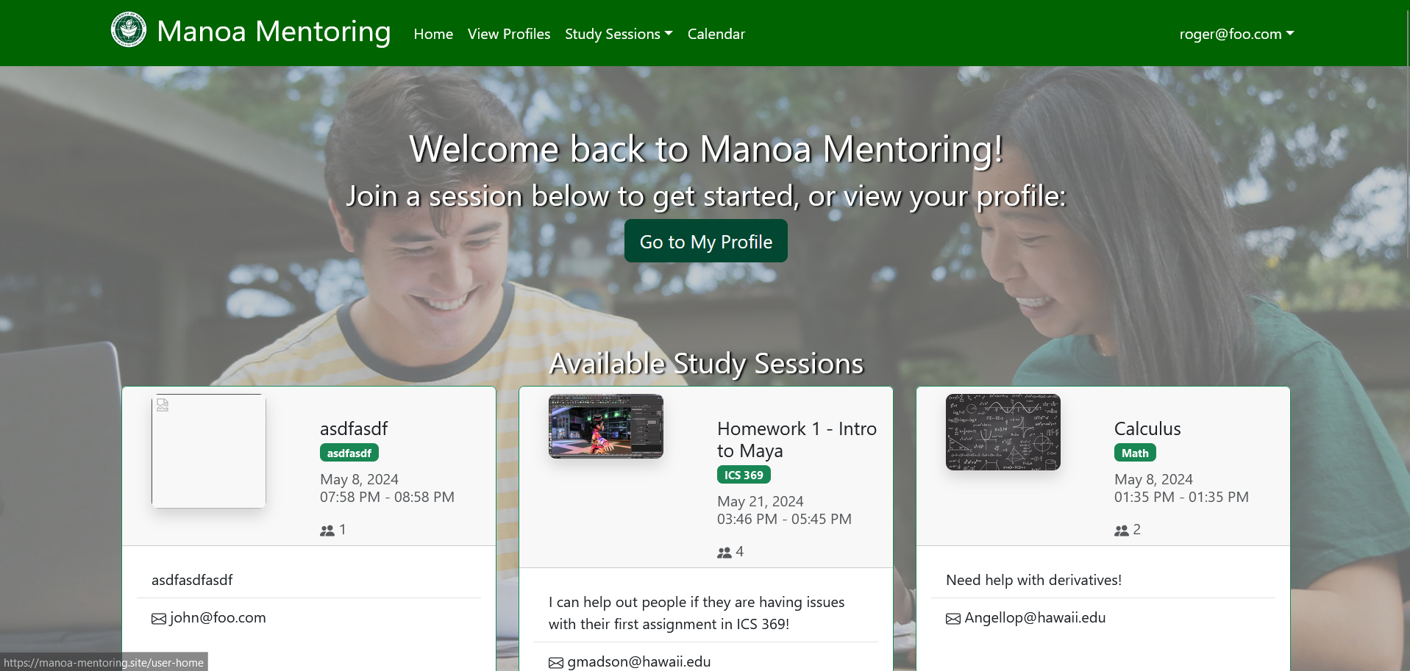The width and height of the screenshot is (1410, 671).
Task: Click the Manoa Mentoring seal logo
Action: click(x=129, y=30)
